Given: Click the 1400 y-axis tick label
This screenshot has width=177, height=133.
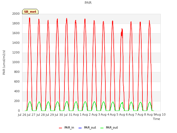Looking at the screenshot, I should click(x=16, y=43).
